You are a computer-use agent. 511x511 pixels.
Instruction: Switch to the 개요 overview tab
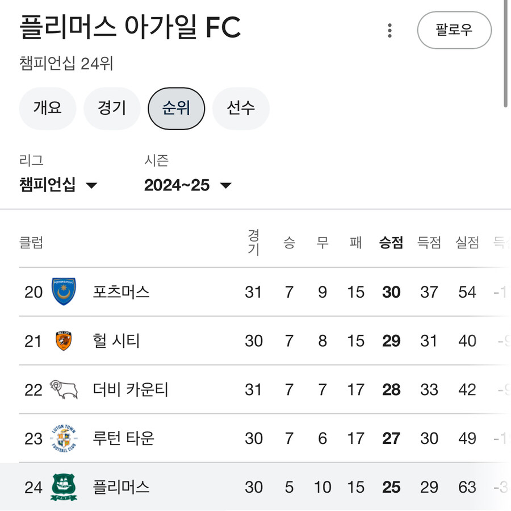pos(47,109)
